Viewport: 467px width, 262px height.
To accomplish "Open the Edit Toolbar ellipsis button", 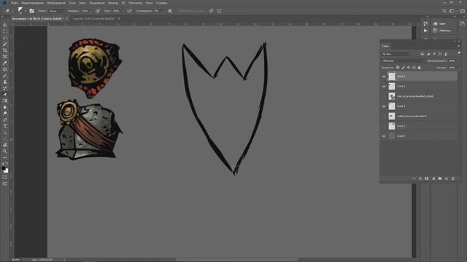I will (5, 157).
